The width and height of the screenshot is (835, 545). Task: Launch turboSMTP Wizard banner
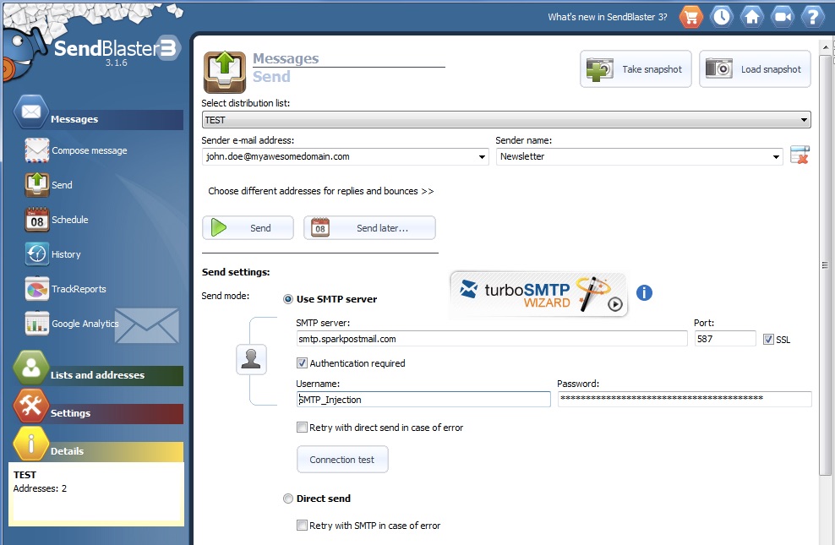(539, 294)
